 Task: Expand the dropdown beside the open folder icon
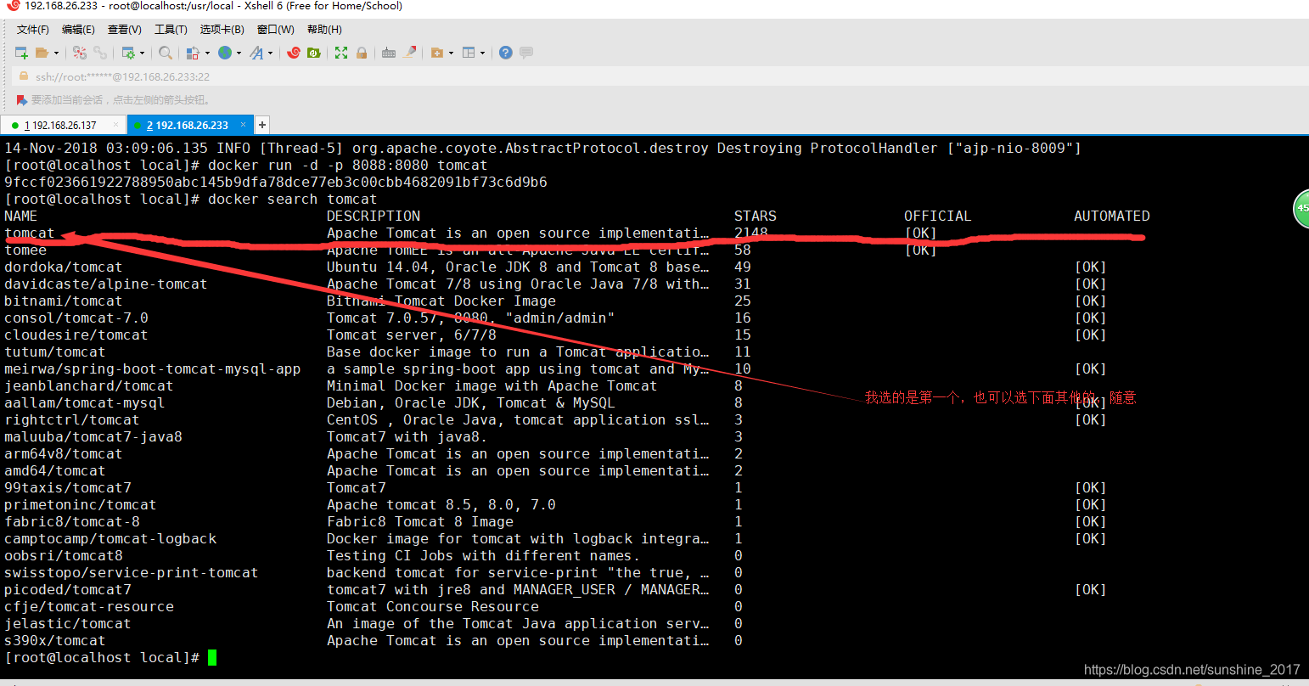click(56, 53)
